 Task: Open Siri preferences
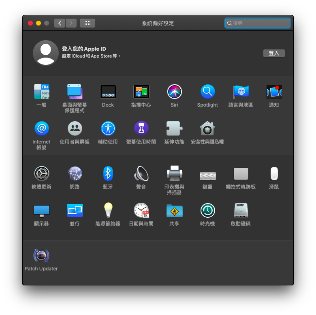174,92
